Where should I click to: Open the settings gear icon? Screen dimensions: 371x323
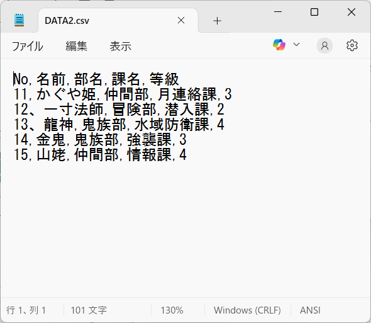point(352,45)
